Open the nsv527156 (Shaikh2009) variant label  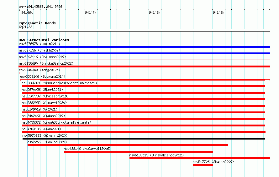click(39, 50)
